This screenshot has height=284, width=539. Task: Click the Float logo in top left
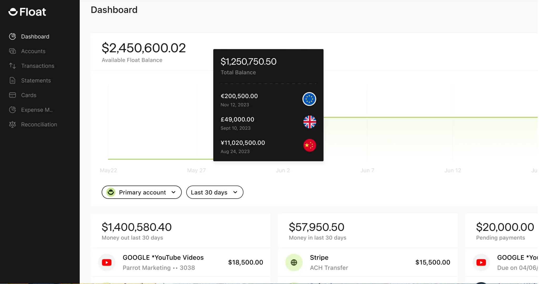click(x=27, y=12)
